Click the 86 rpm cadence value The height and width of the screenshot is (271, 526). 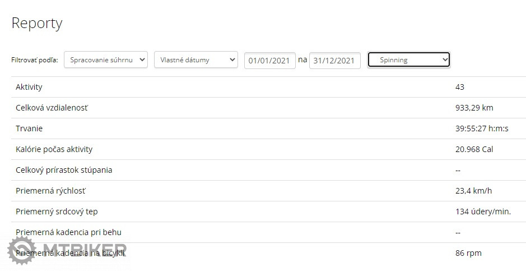(x=468, y=253)
